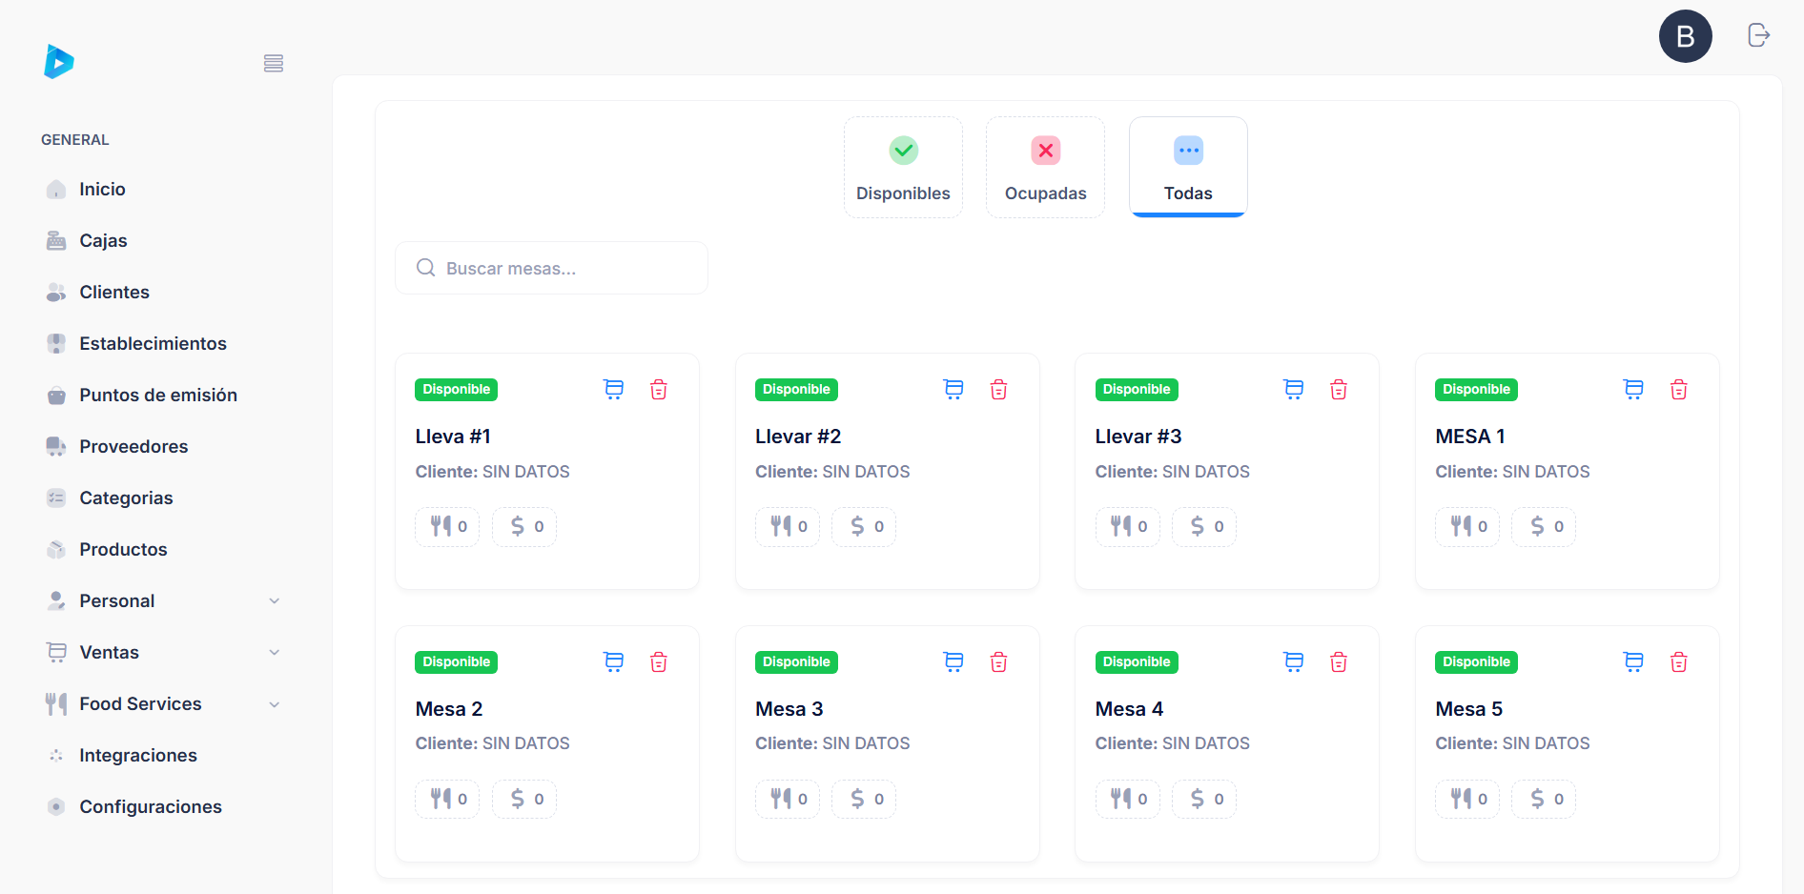Collapse the sidebar with the hamburger icon
This screenshot has width=1804, height=894.
[274, 63]
